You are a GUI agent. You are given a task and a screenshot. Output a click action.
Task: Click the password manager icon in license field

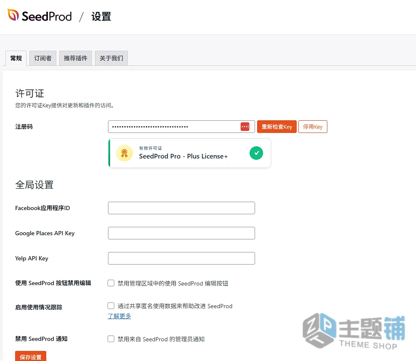[245, 127]
